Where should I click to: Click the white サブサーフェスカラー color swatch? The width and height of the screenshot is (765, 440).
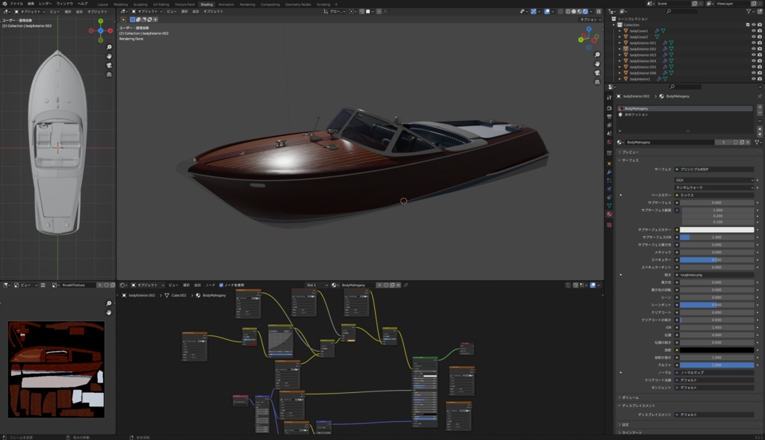pos(716,229)
